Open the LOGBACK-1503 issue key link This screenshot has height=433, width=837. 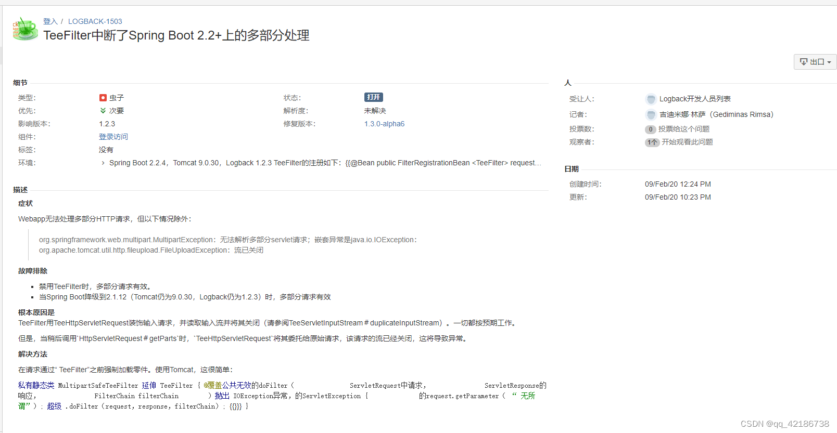pos(95,21)
